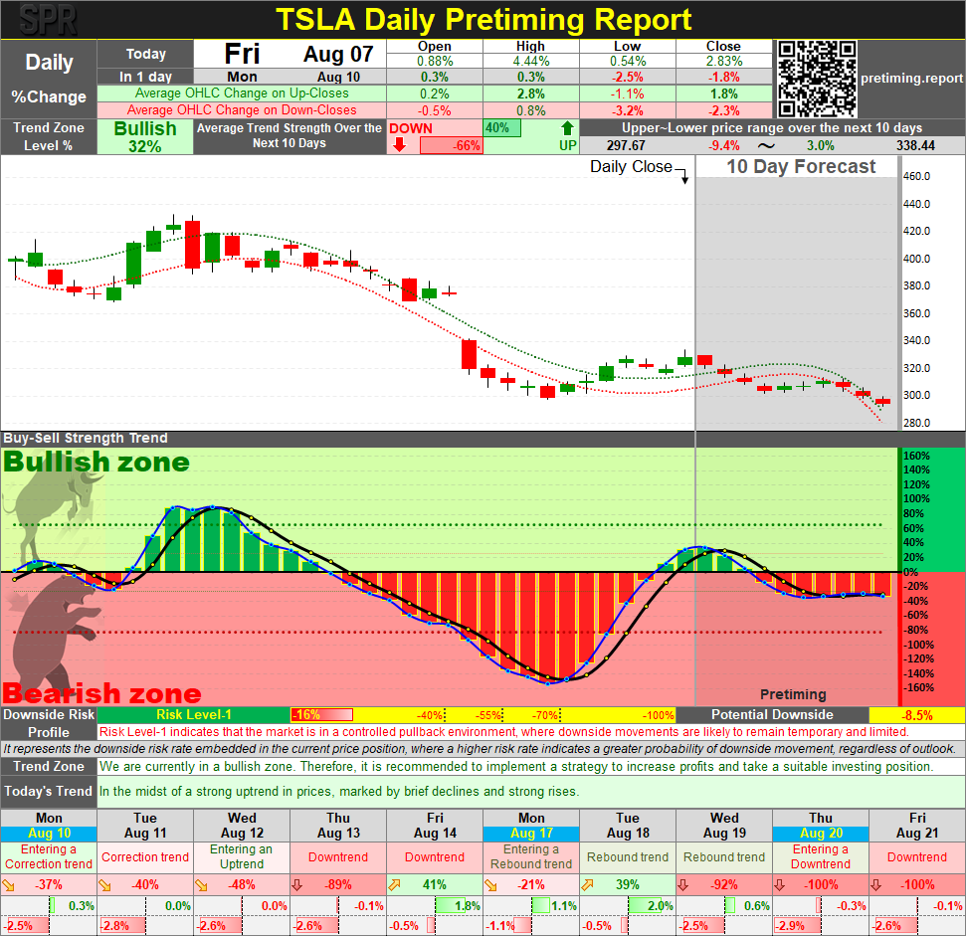Image resolution: width=966 pixels, height=936 pixels.
Task: Click the down arrow beside -89% for Aug 13
Action: coord(297,885)
